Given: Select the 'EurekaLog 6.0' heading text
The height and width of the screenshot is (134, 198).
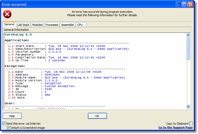Looking at the screenshot, I should (18, 34).
